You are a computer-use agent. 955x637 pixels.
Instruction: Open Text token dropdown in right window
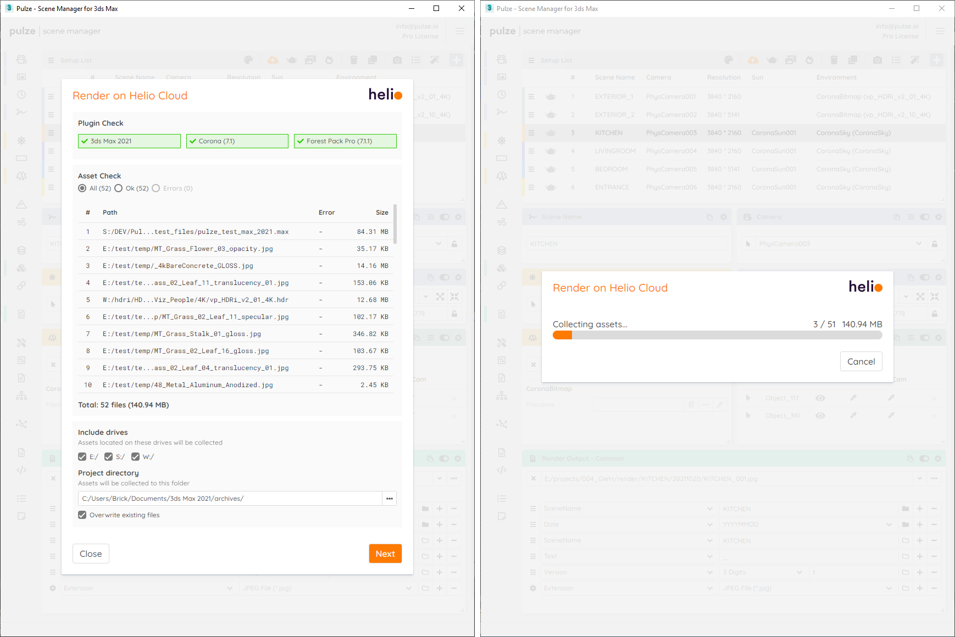pyautogui.click(x=627, y=556)
